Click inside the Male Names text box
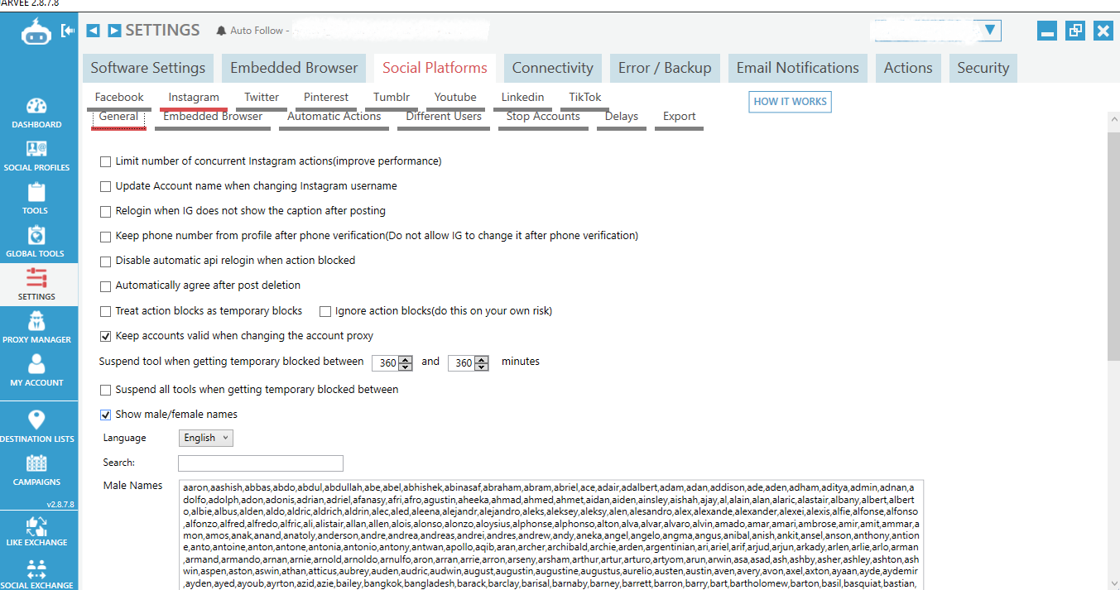Image resolution: width=1120 pixels, height=590 pixels. pos(550,535)
